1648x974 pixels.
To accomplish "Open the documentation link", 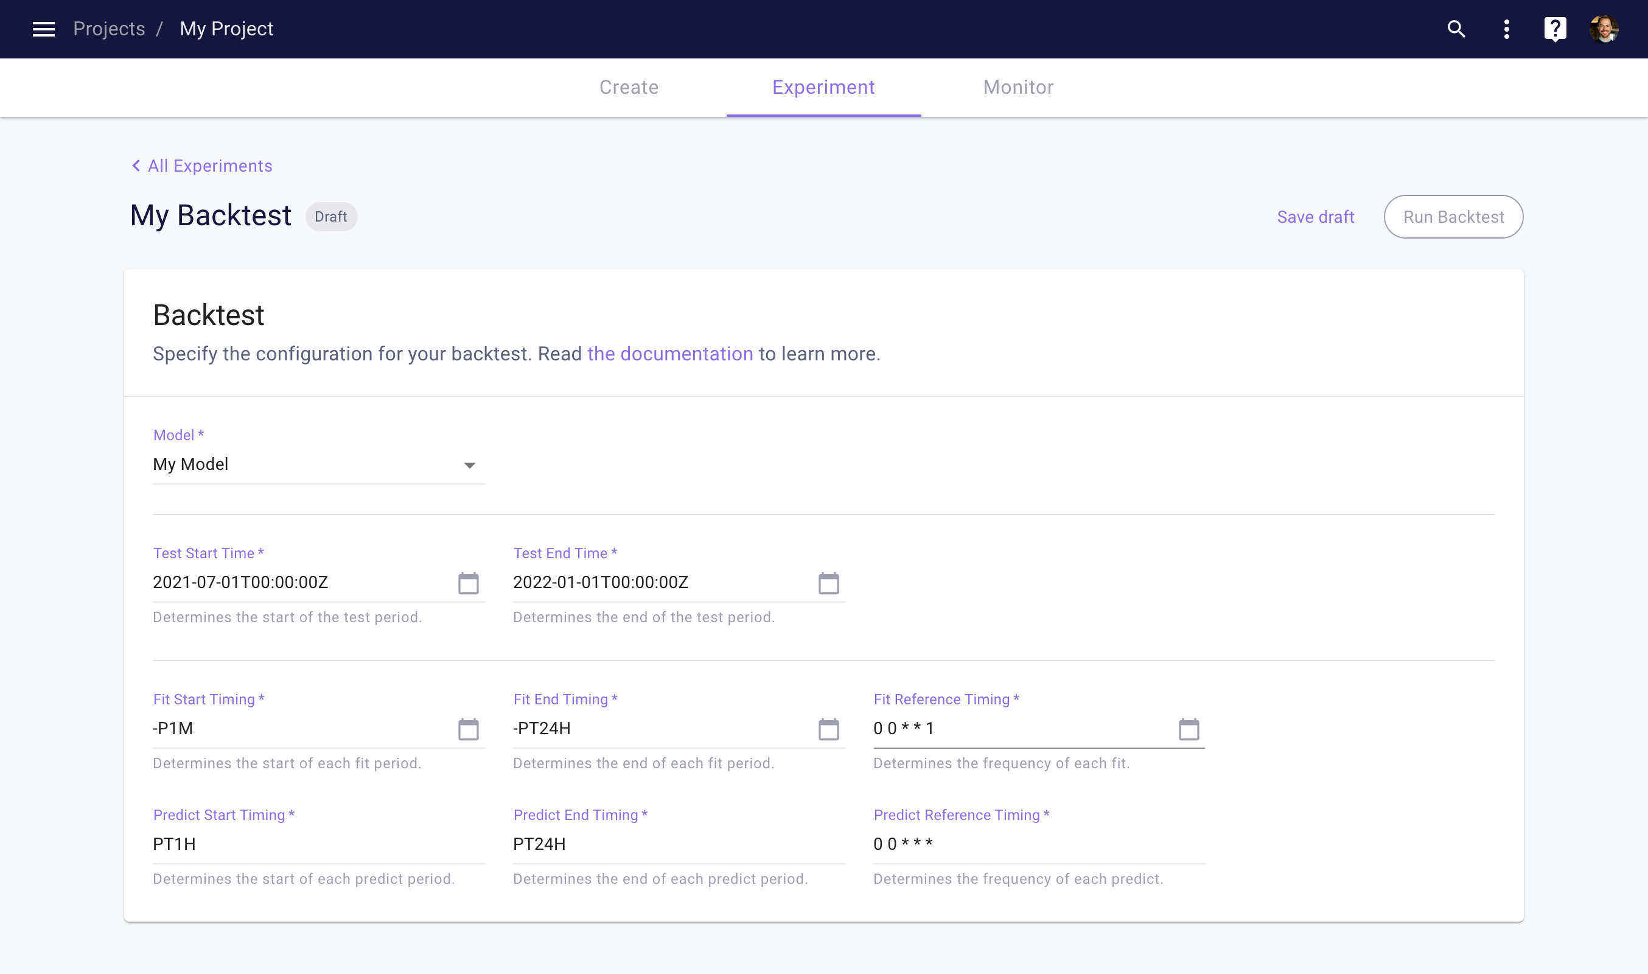I will click(669, 354).
